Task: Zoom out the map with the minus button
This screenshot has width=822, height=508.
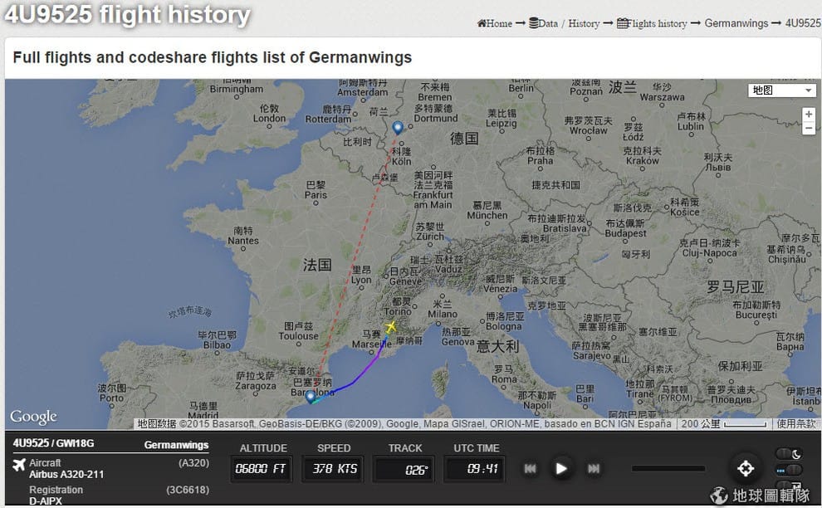Action: [x=809, y=127]
